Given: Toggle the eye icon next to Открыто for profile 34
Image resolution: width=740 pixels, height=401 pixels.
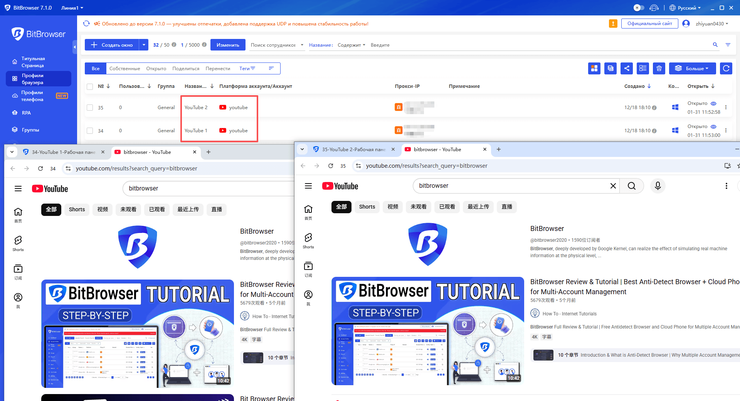Looking at the screenshot, I should pyautogui.click(x=713, y=126).
